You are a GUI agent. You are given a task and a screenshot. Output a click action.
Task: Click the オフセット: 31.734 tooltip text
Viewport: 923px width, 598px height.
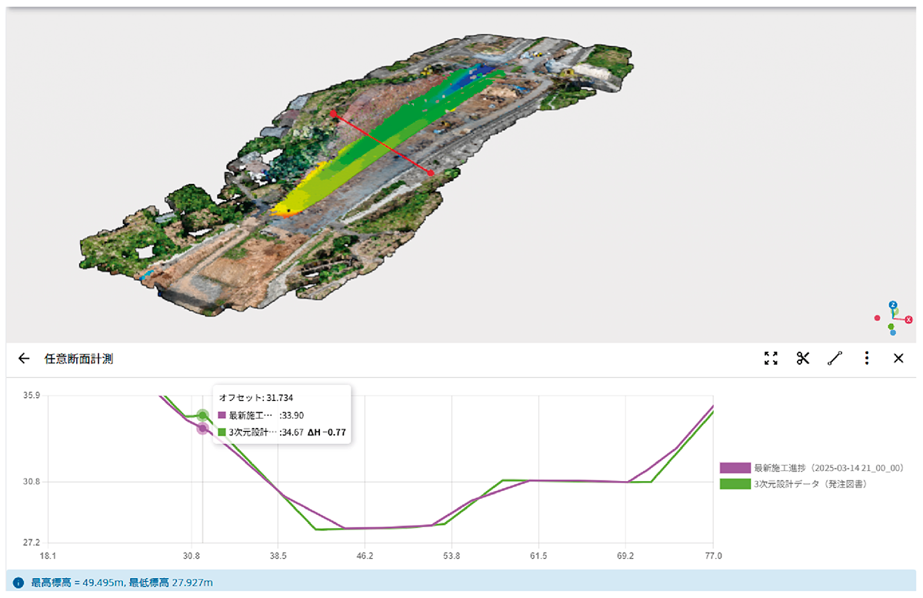tap(256, 398)
